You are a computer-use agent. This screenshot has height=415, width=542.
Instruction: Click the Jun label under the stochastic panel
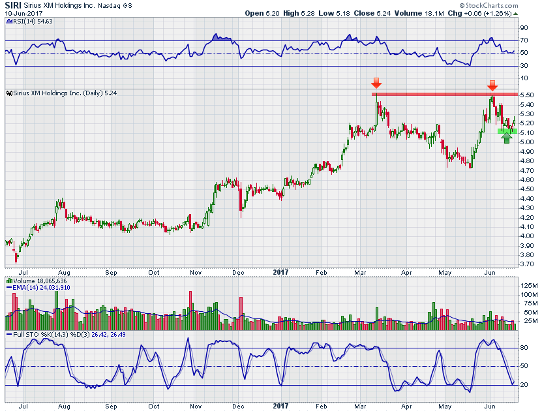490,407
